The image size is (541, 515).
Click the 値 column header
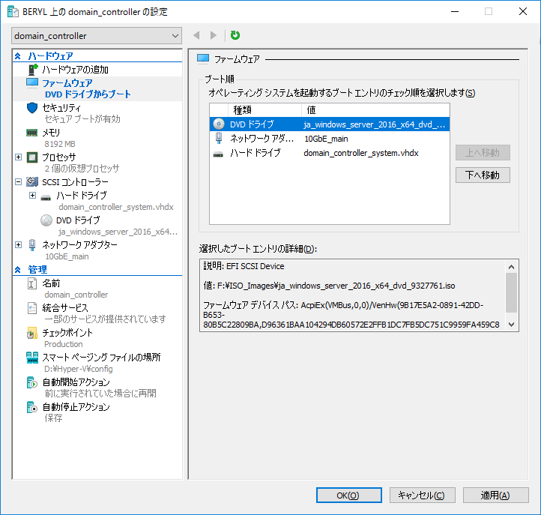375,110
